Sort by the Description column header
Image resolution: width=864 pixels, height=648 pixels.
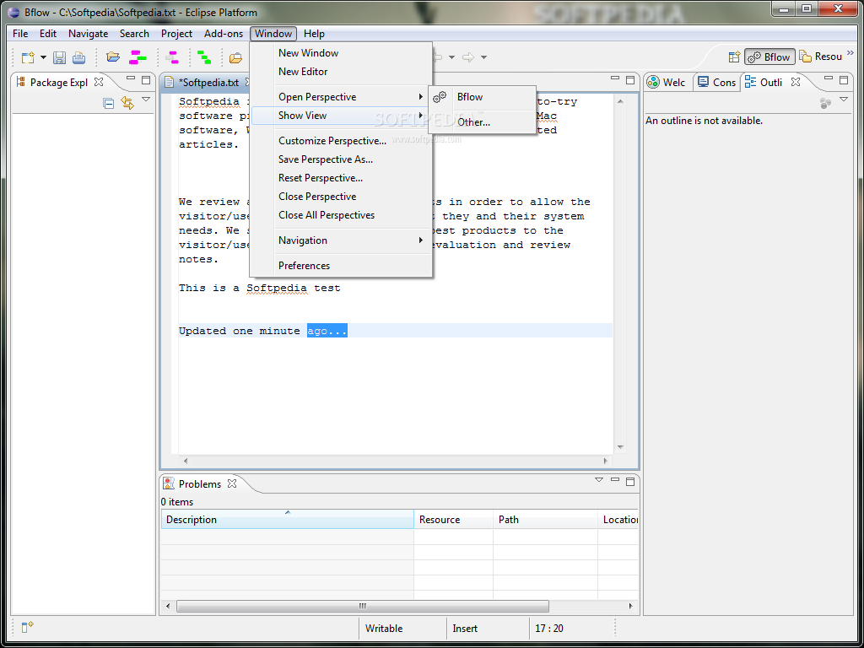287,519
